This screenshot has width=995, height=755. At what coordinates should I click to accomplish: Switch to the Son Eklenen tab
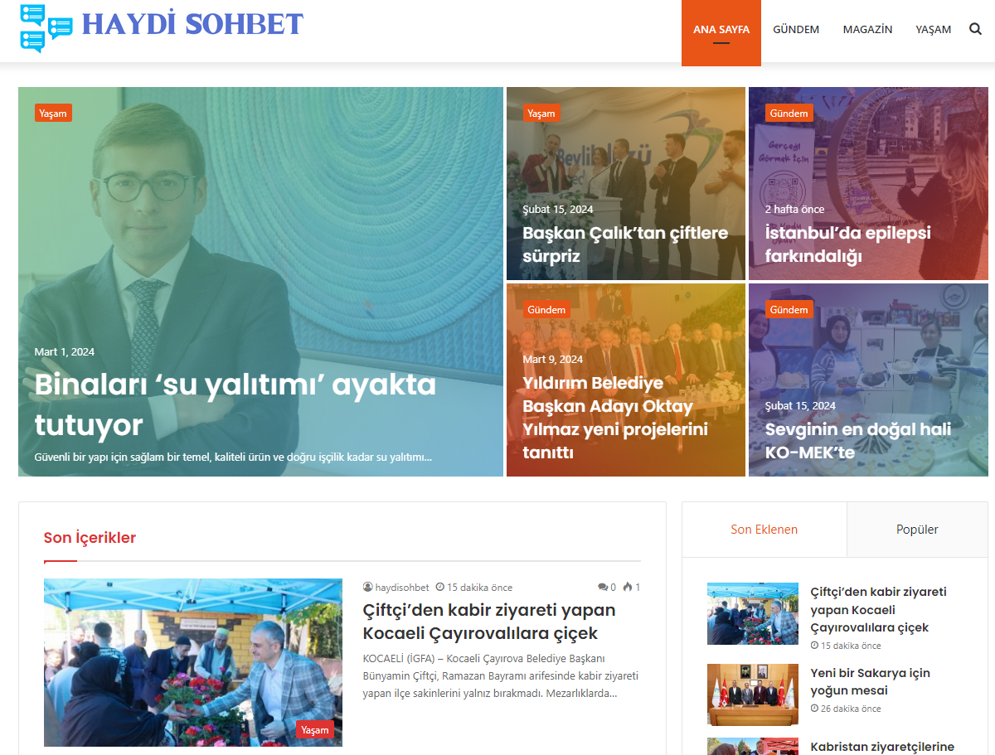click(764, 530)
